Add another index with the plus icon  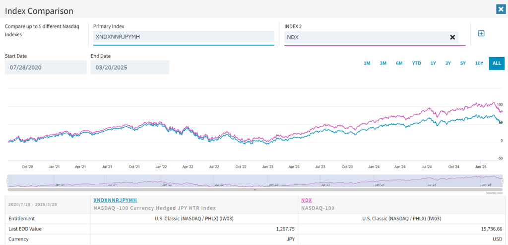[x=481, y=33]
